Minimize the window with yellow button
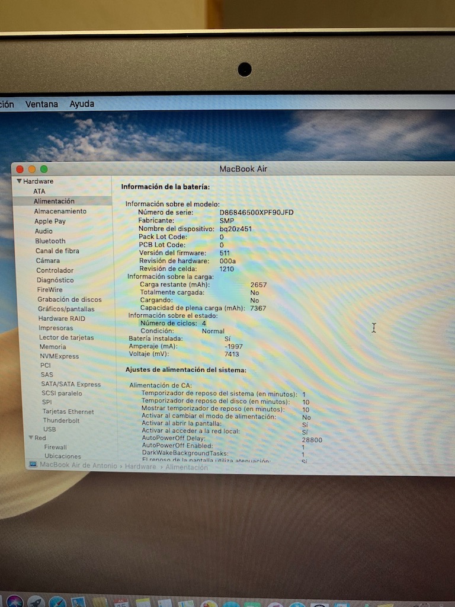 tap(32, 169)
